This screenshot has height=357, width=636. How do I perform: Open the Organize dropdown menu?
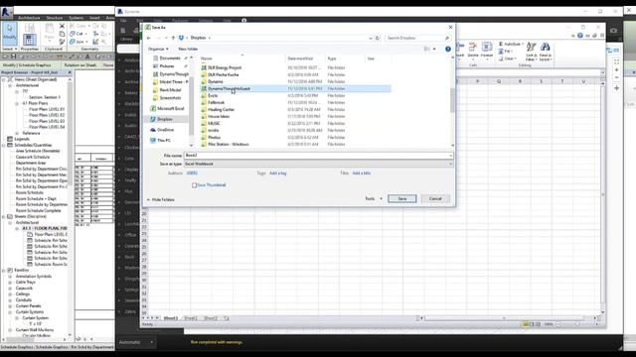(x=158, y=49)
